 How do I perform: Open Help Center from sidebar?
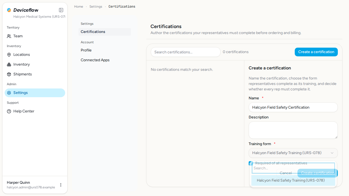coord(35,111)
